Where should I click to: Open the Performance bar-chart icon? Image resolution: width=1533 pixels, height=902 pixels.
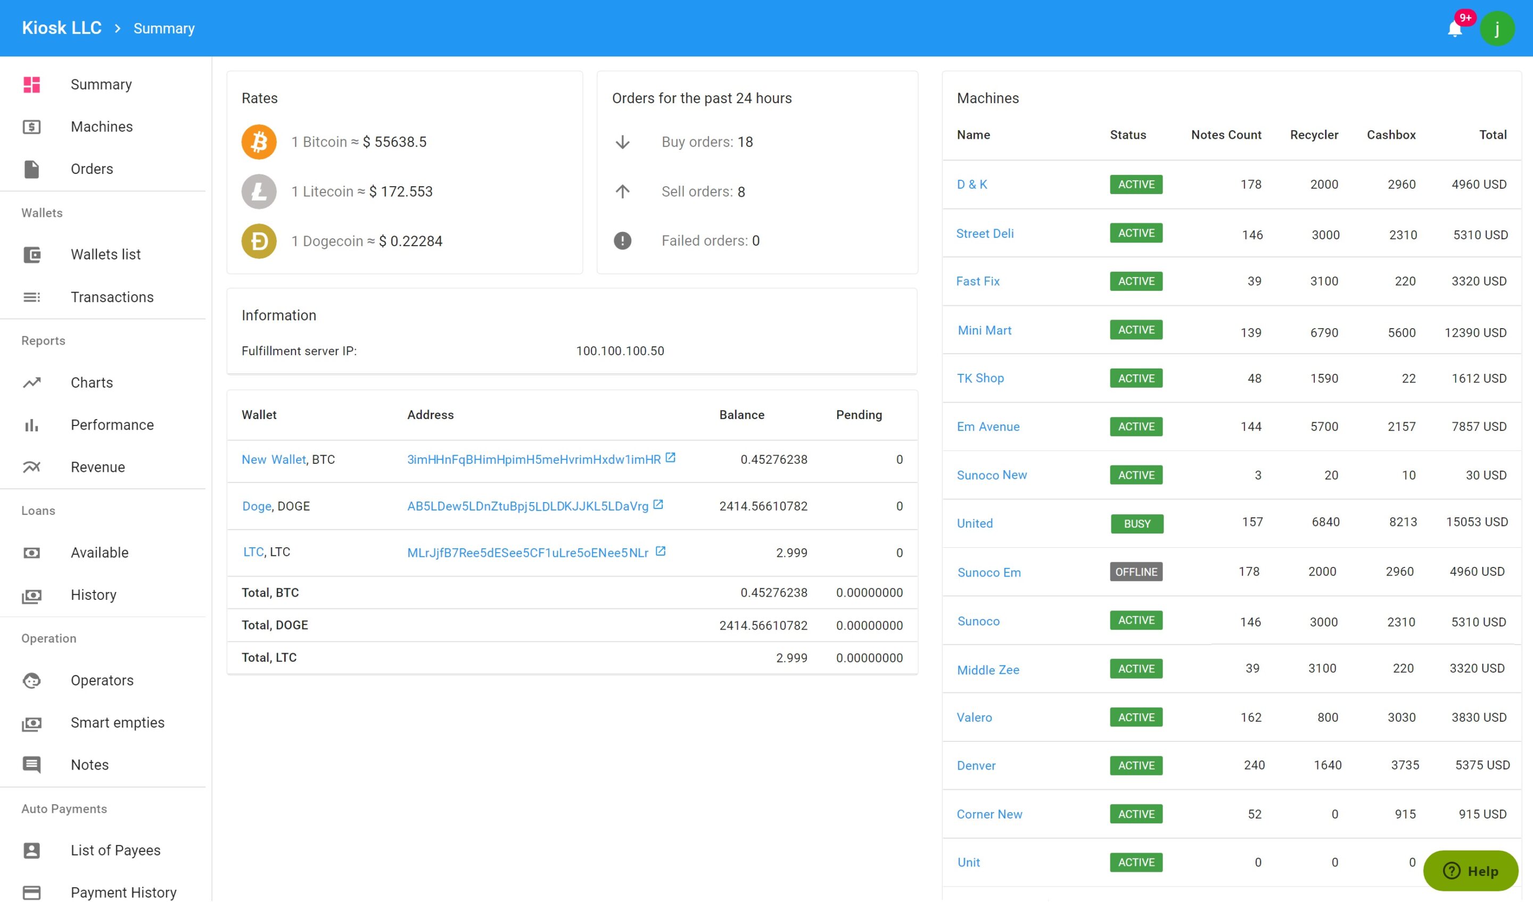click(x=31, y=425)
